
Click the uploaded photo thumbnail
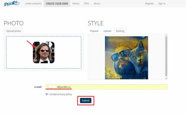click(44, 53)
